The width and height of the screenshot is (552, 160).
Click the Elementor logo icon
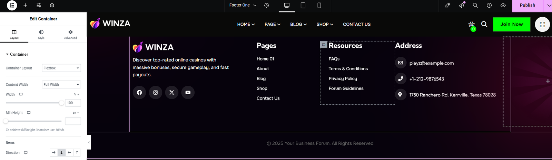coord(12,5)
